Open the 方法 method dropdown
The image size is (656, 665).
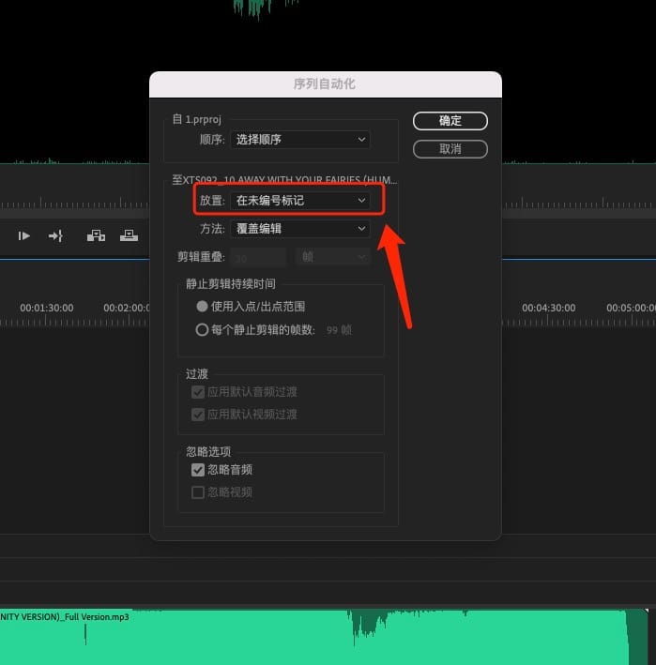pyautogui.click(x=299, y=229)
